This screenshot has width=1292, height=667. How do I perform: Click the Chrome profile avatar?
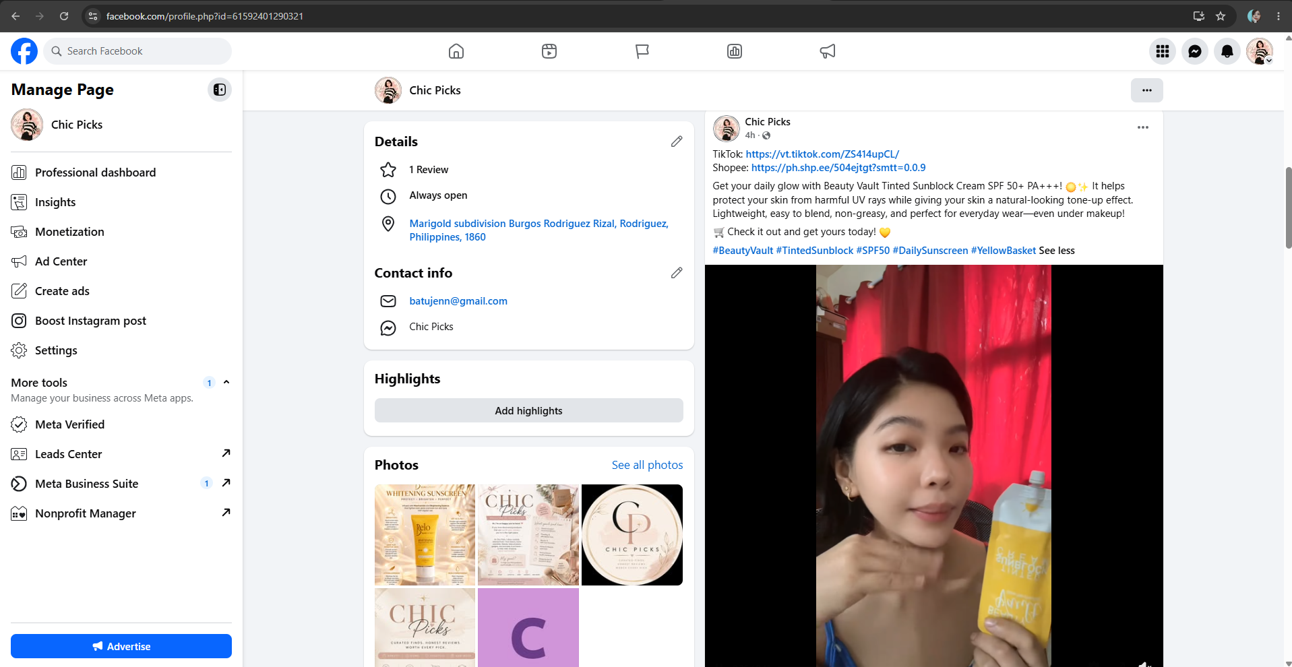click(x=1254, y=16)
